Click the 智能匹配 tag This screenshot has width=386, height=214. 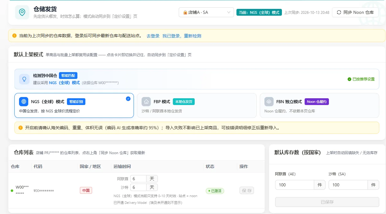pyautogui.click(x=68, y=76)
